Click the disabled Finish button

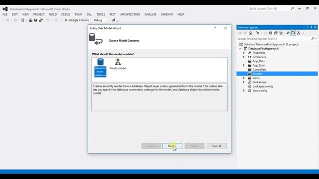coord(194,146)
